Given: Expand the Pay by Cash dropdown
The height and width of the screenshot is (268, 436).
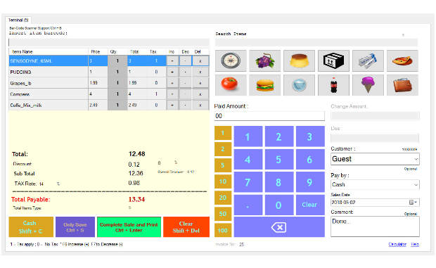Looking at the screenshot, I should click(375, 184).
